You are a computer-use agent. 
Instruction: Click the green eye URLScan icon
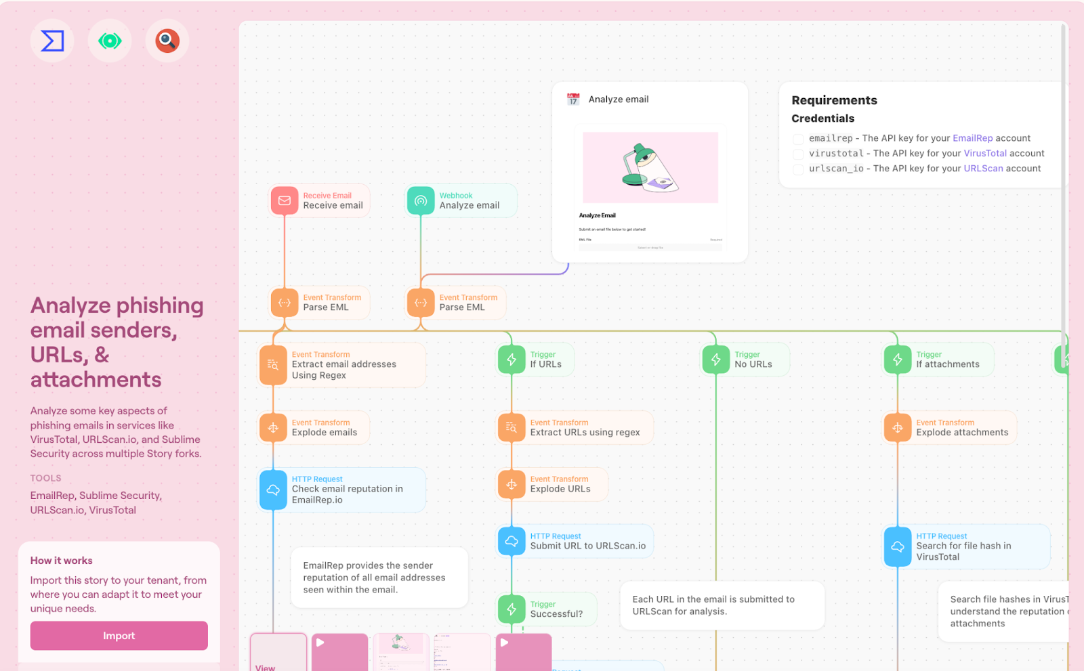110,41
